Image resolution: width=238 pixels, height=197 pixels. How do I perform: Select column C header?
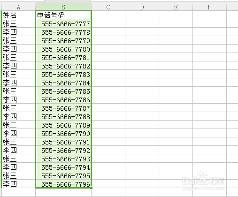point(108,7)
